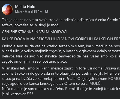The image size is (120, 99).
Task: Click the capitalized word MOLČI
Action: (96, 83)
